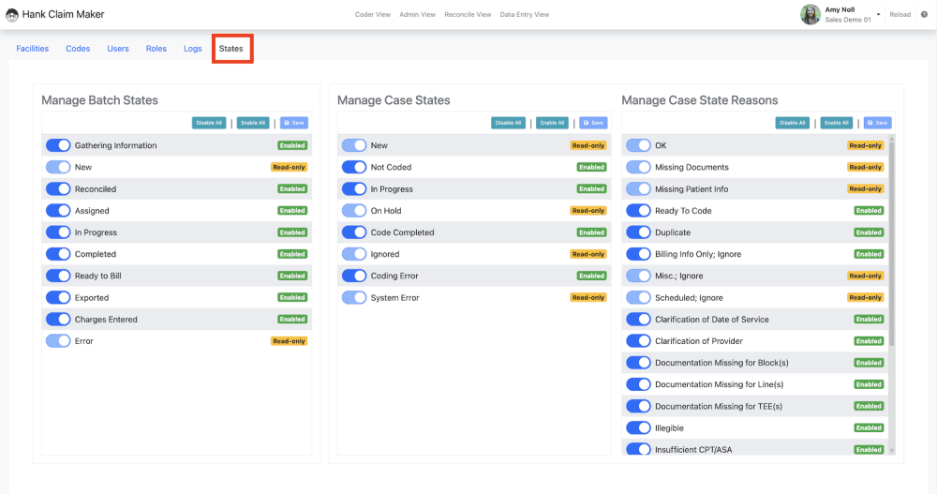
Task: Toggle the Gathering Information batch state
Action: click(58, 145)
